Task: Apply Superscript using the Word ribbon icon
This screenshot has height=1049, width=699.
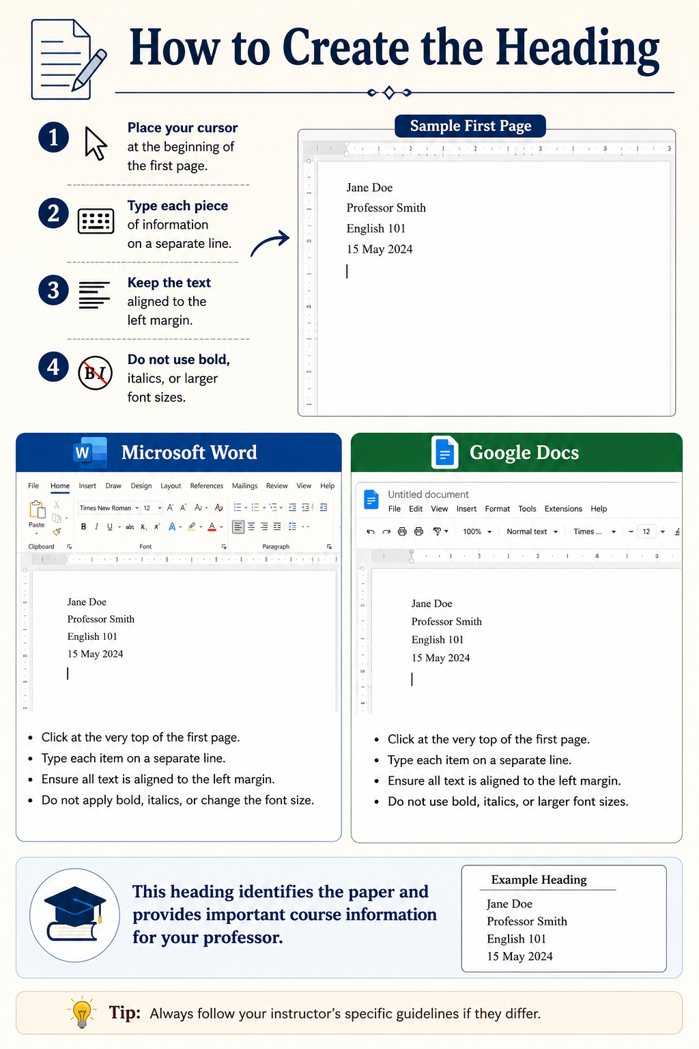Action: point(157,527)
